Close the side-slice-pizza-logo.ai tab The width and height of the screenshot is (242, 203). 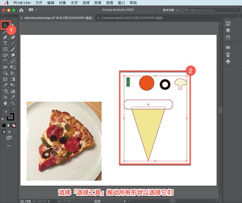[x=22, y=18]
